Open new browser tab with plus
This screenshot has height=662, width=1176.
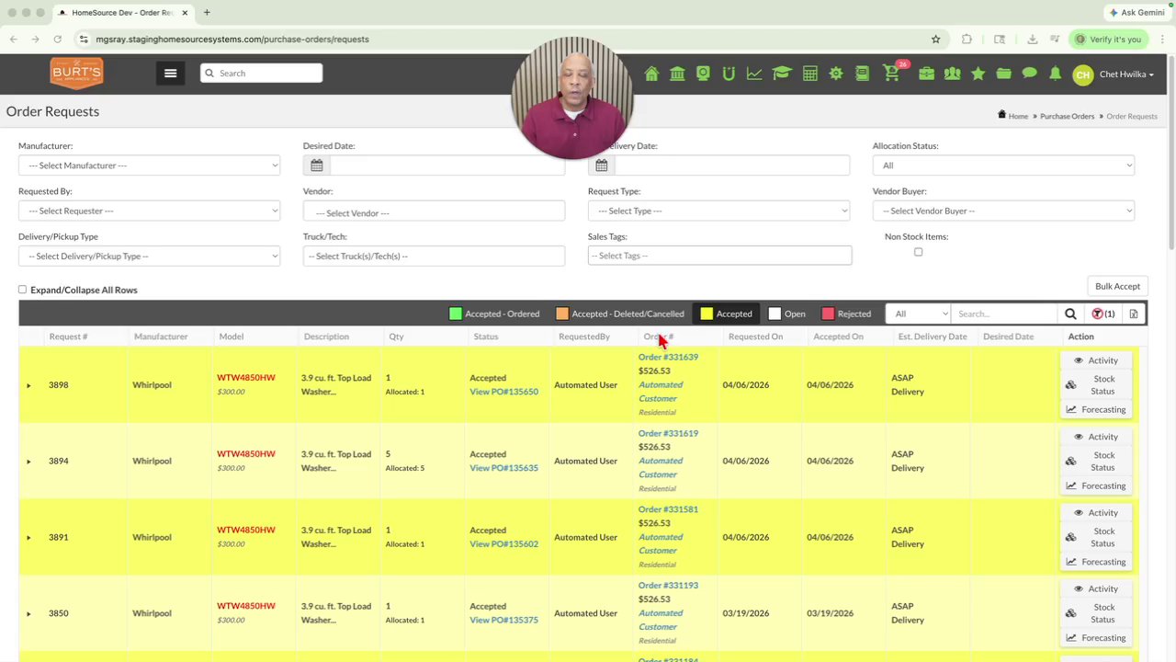point(207,13)
